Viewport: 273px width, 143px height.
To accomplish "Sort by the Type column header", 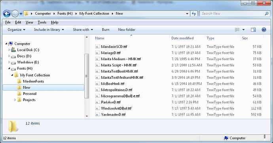I will coord(210,38).
